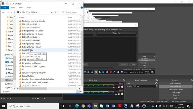Mute the second OBS audio mixer channel

pos(119,94)
